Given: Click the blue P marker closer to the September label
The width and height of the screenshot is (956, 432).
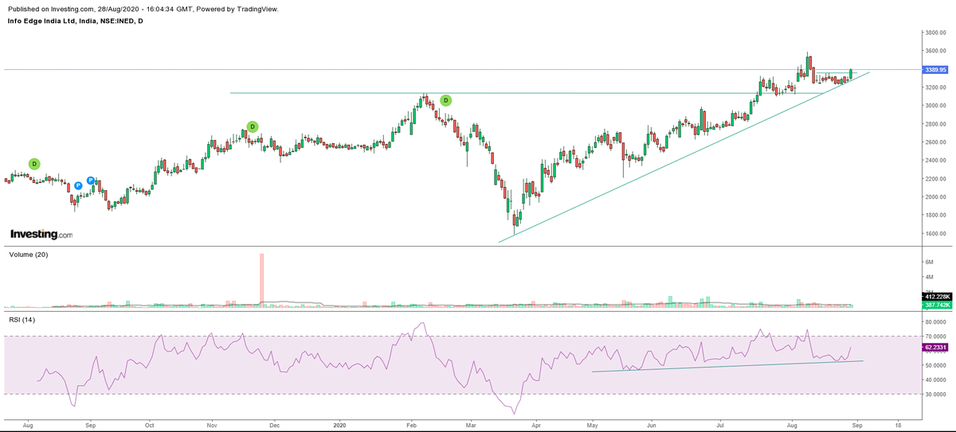Looking at the screenshot, I should (91, 181).
